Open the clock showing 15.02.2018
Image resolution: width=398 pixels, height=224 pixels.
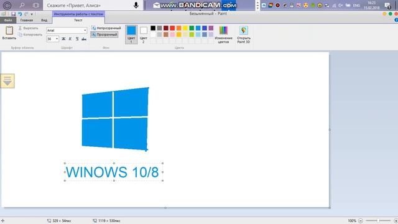click(x=372, y=6)
